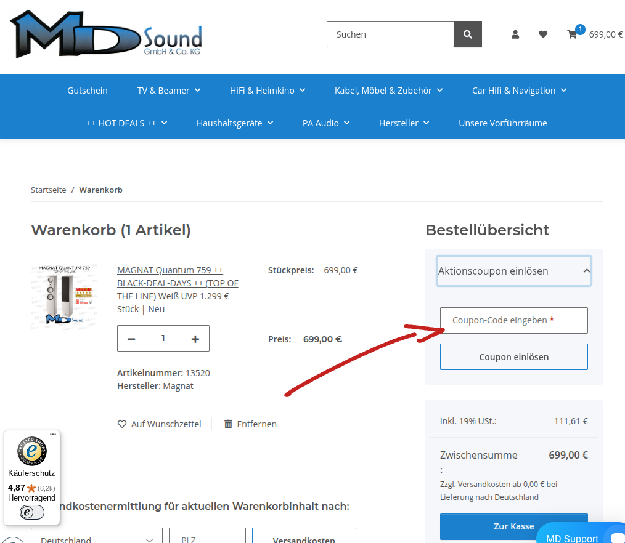The height and width of the screenshot is (543, 625).
Task: Expand the TV & Beamer menu
Action: coord(169,90)
